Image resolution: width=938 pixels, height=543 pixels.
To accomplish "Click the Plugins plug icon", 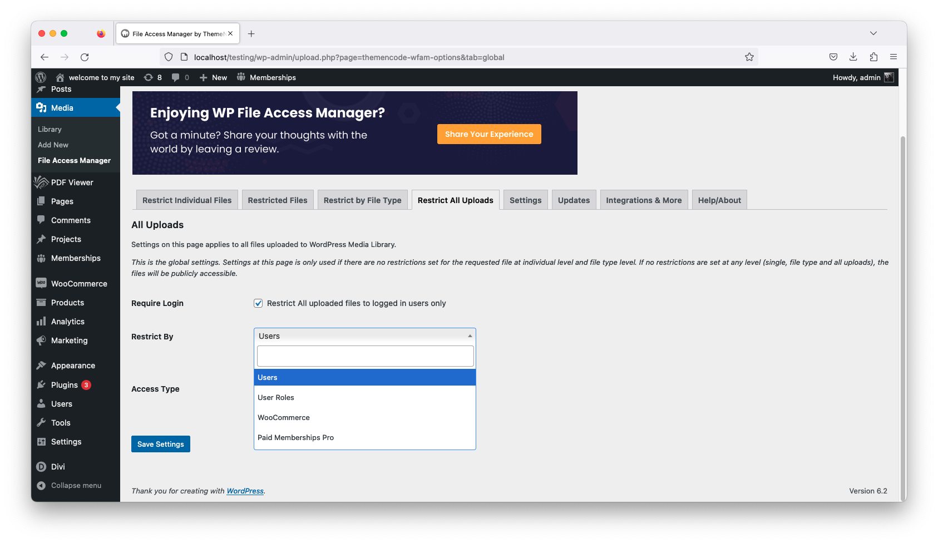I will pos(41,384).
